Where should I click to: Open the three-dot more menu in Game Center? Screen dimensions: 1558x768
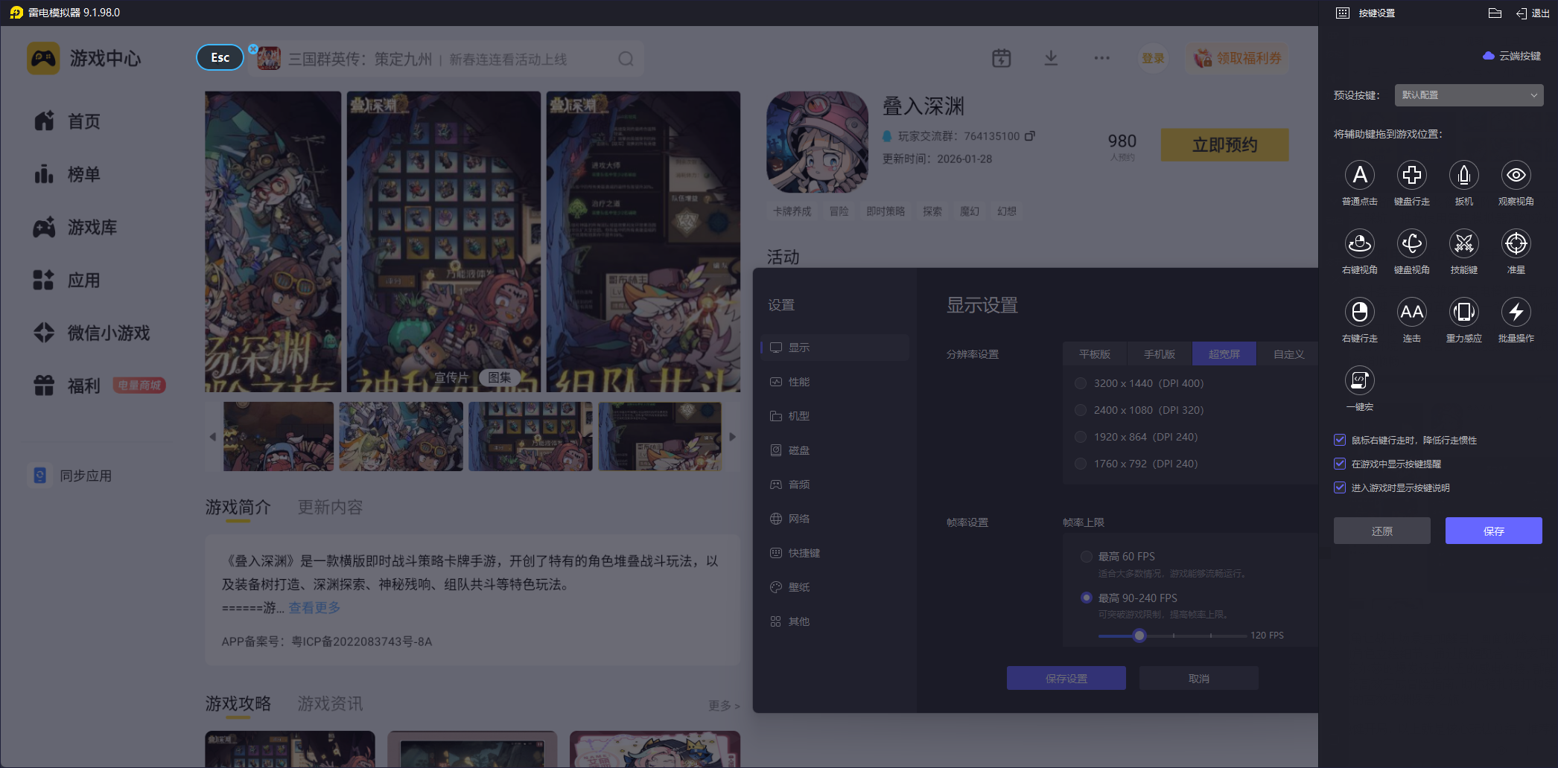(1102, 58)
